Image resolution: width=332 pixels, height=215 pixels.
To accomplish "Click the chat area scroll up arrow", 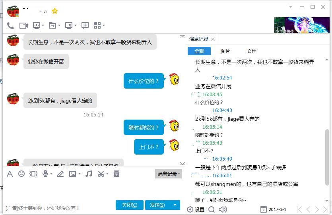I will 183,37.
